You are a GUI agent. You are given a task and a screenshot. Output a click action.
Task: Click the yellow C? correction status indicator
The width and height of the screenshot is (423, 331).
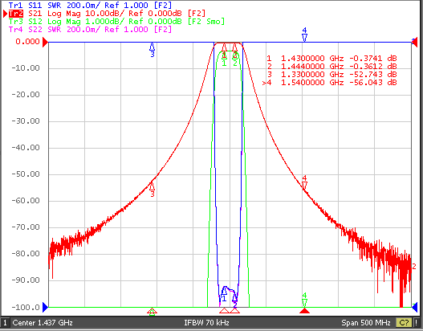tap(404, 323)
